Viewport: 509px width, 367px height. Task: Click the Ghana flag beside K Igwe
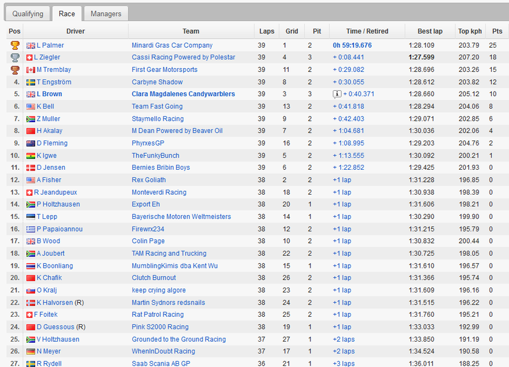[31, 156]
